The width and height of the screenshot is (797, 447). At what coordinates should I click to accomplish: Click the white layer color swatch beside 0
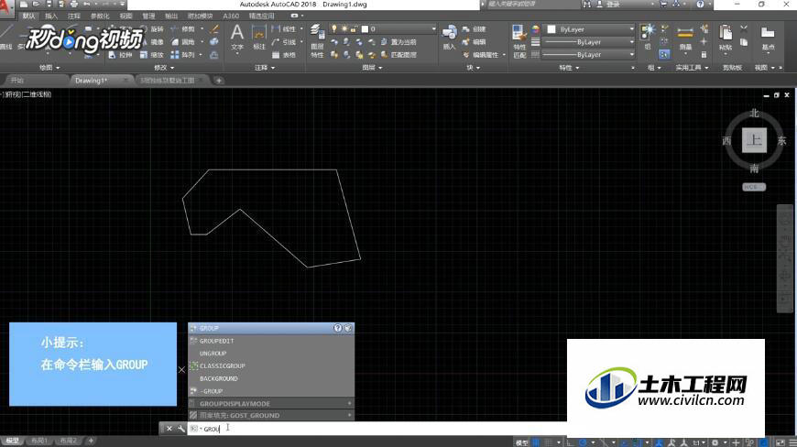click(x=365, y=29)
